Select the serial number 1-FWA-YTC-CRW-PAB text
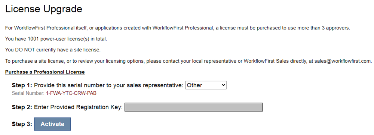The height and width of the screenshot is (135, 374). [71, 93]
